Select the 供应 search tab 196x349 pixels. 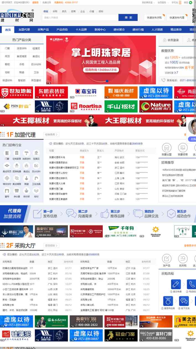pyautogui.click(x=46, y=11)
